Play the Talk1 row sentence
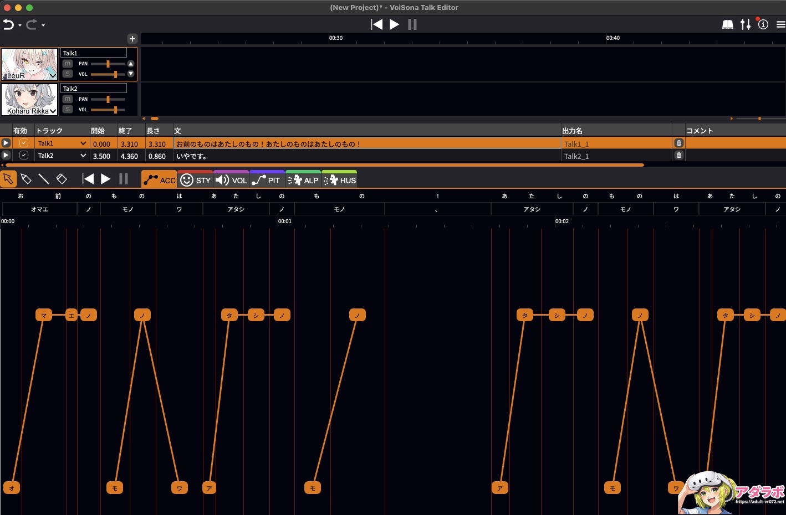The width and height of the screenshot is (786, 515). [6, 143]
